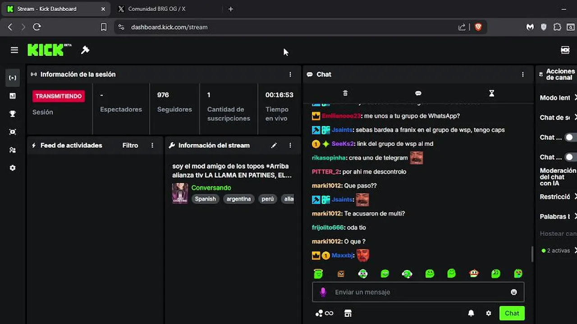The image size is (577, 324).
Task: Open the analytics chart icon in sidebar
Action: pyautogui.click(x=13, y=96)
